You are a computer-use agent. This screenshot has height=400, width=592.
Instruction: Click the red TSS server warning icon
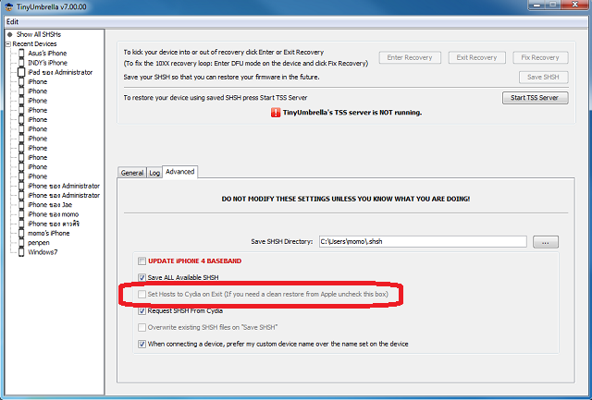click(276, 113)
